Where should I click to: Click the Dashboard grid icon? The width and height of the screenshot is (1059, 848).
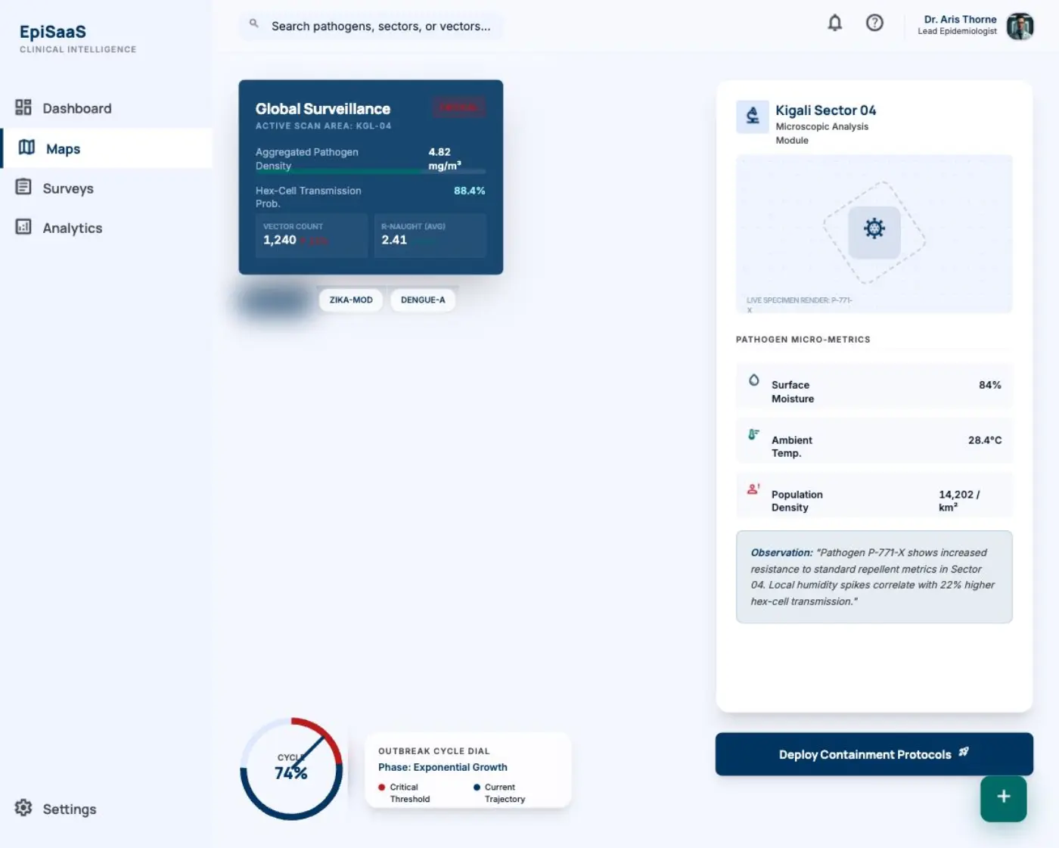click(x=23, y=107)
